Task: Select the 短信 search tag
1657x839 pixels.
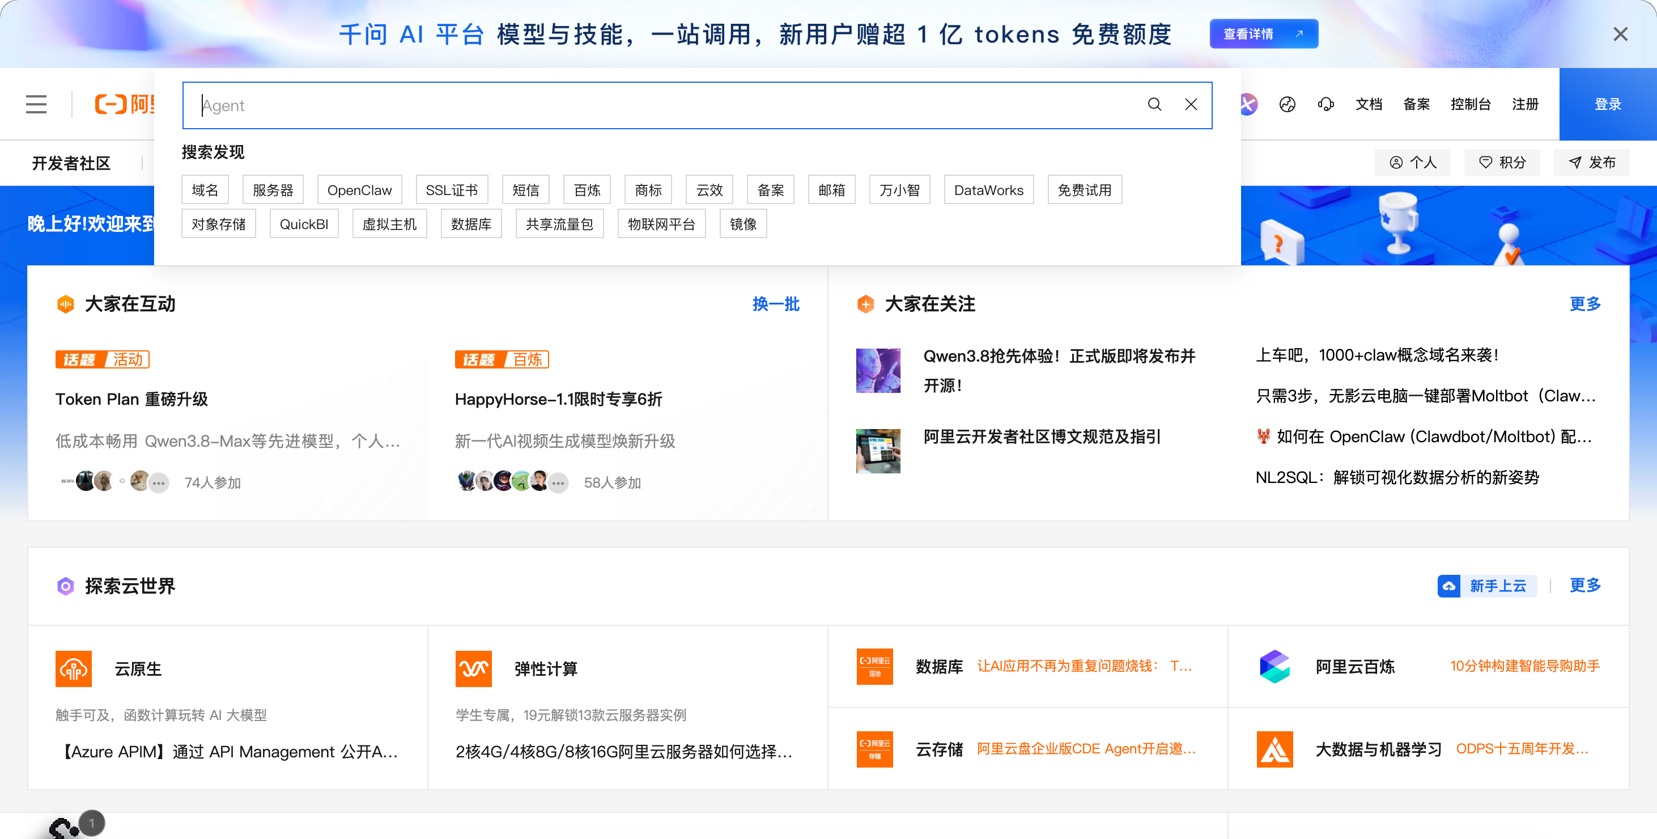Action: pos(526,190)
